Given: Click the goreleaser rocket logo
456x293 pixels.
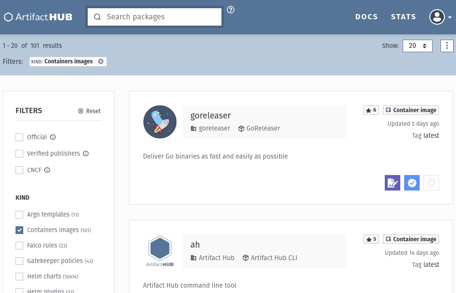Looking at the screenshot, I should pos(160,122).
